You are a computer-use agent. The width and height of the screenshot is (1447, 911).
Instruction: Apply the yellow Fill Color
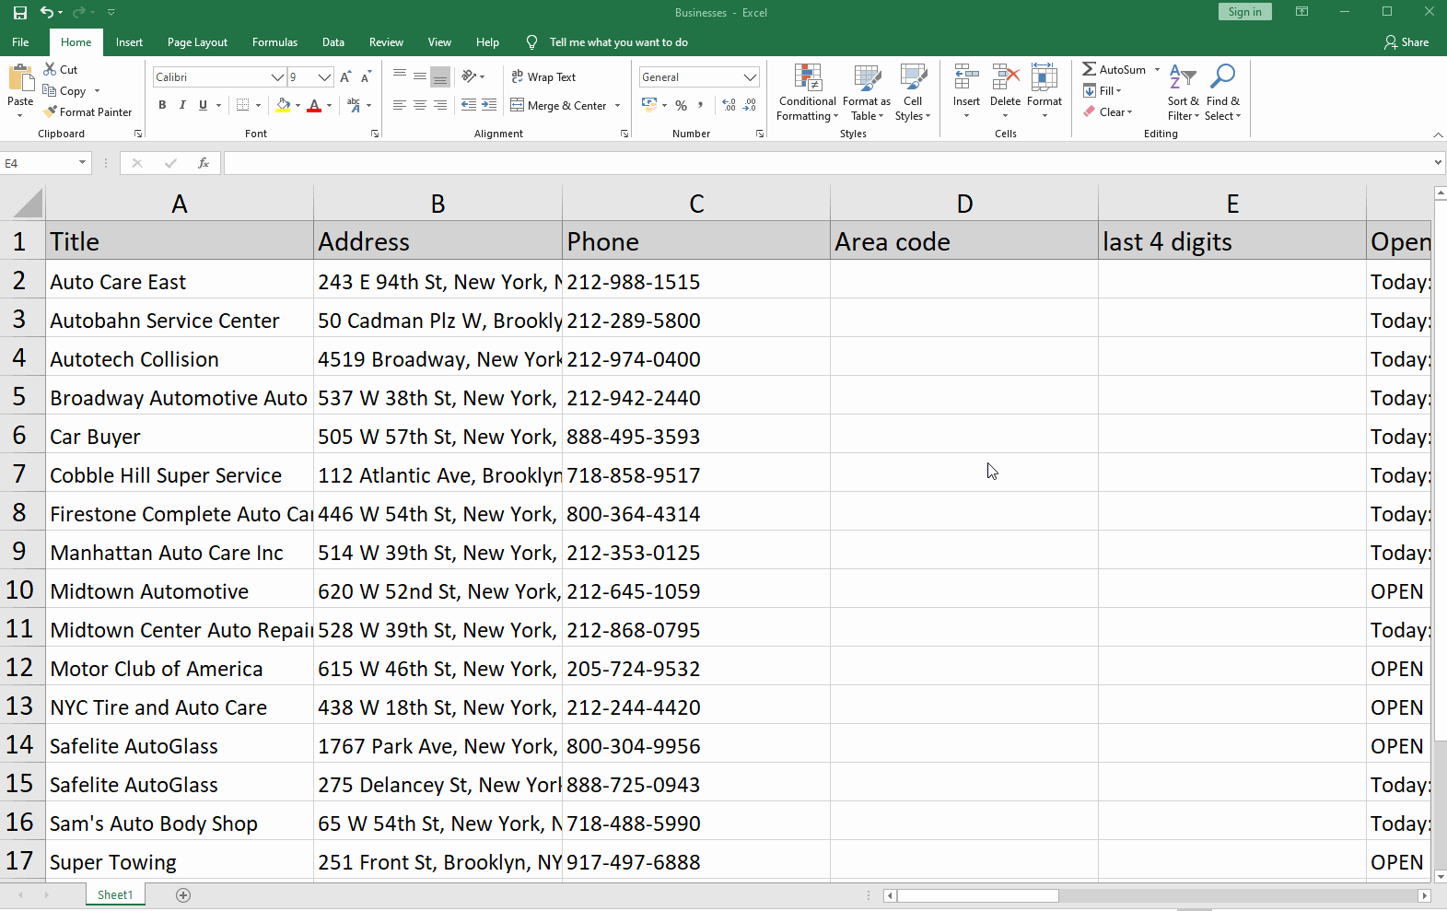(284, 106)
